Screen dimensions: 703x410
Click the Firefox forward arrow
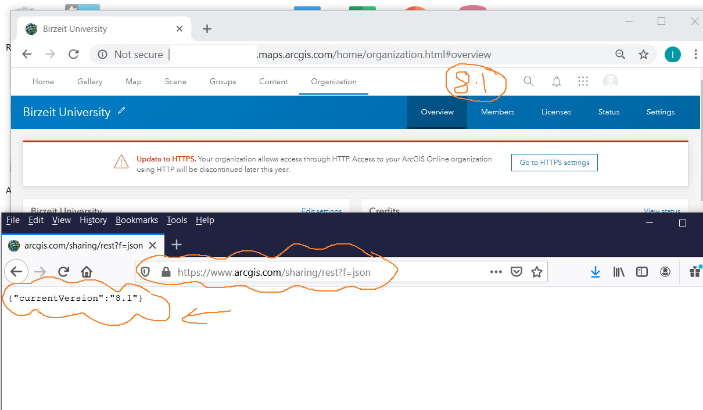[x=40, y=271]
